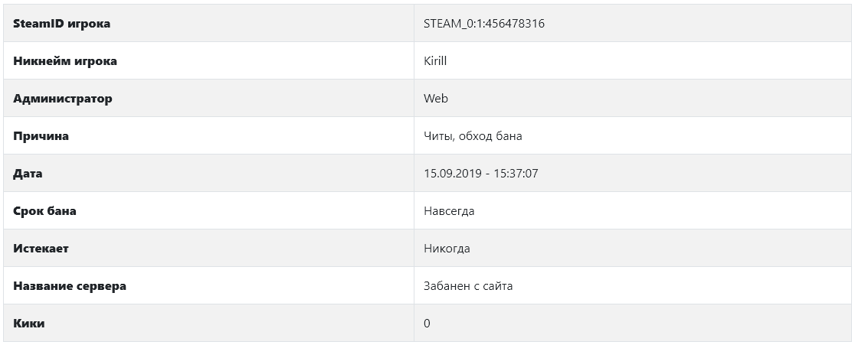Click the ban duration value Навсегда
The image size is (855, 345).
449,211
